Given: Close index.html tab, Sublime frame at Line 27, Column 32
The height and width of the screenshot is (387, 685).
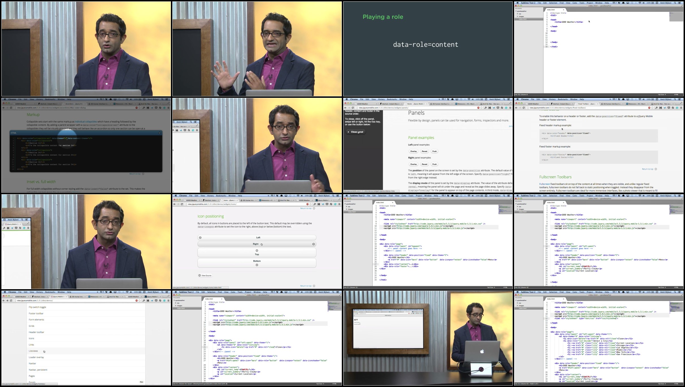Looking at the screenshot, I should tap(393, 202).
